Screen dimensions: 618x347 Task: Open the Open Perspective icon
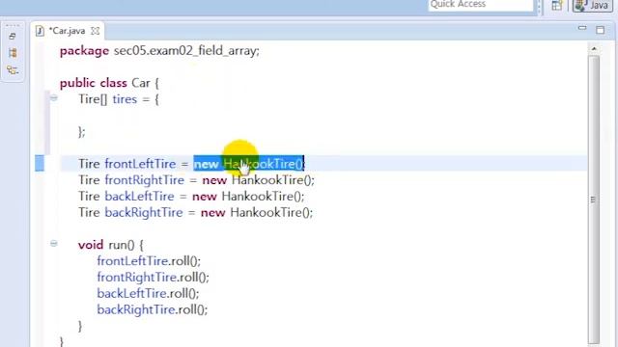click(557, 6)
